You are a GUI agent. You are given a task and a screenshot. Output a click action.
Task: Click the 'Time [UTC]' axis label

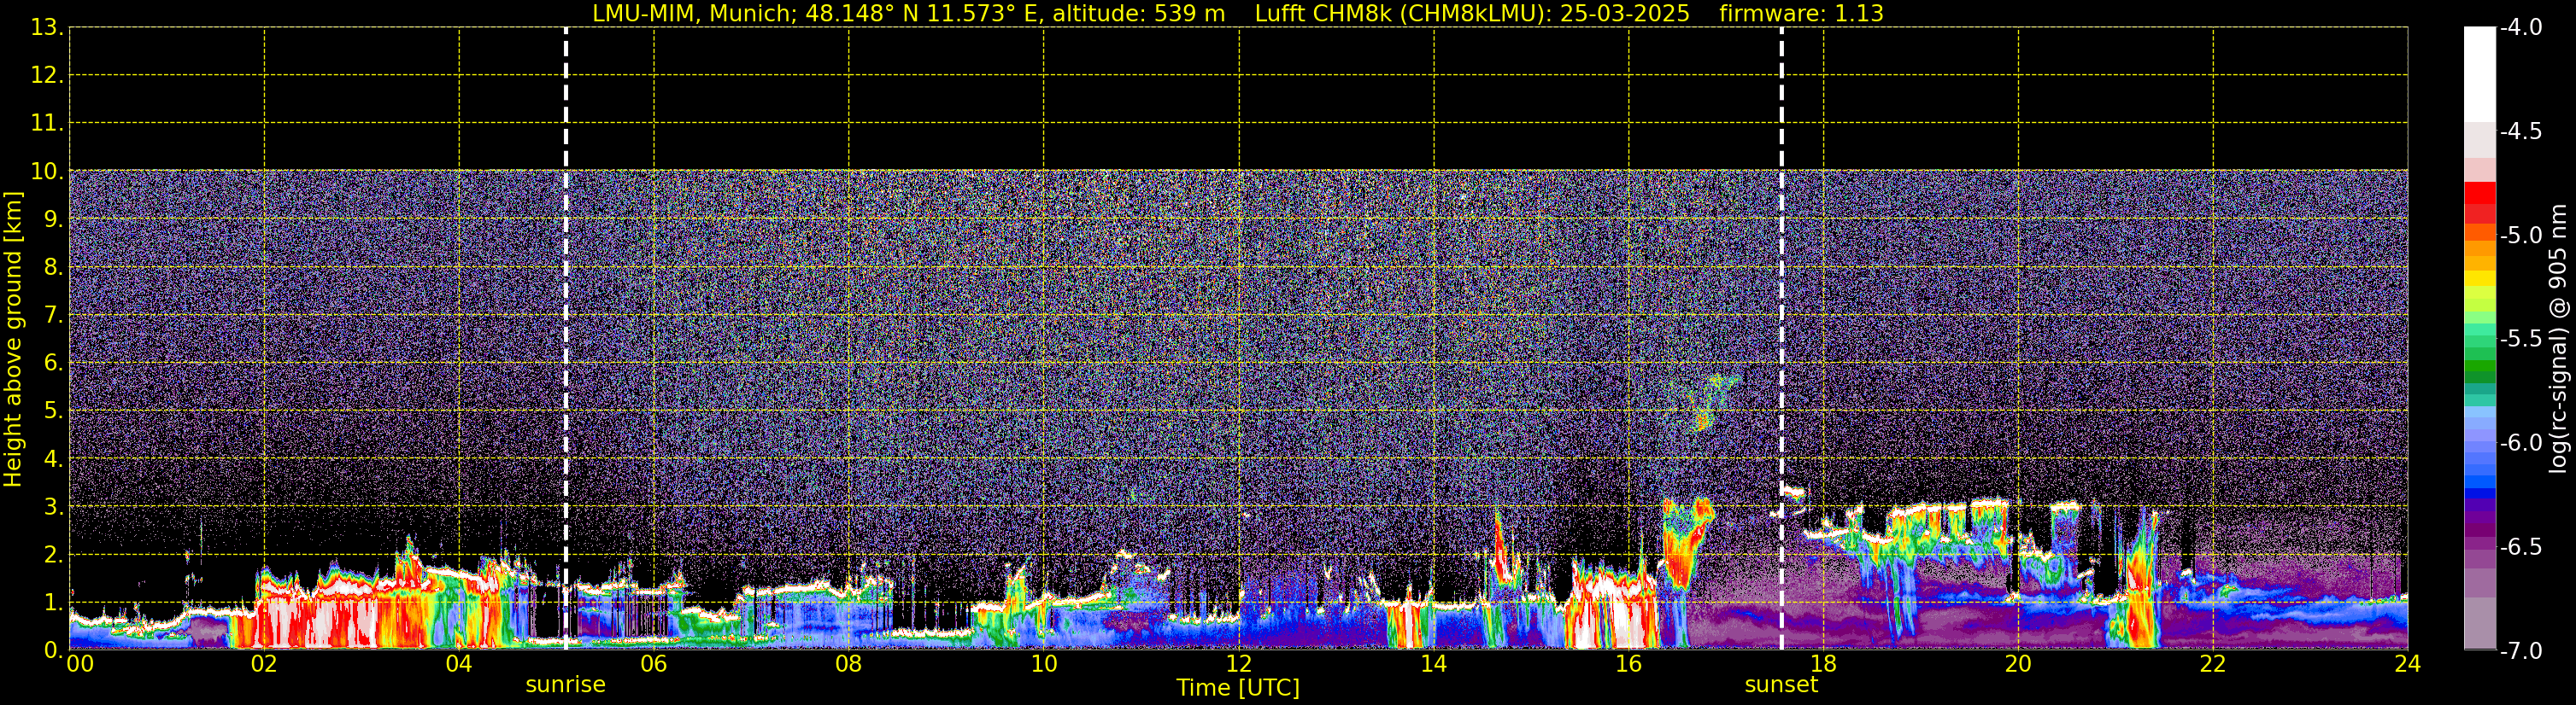coord(1238,688)
